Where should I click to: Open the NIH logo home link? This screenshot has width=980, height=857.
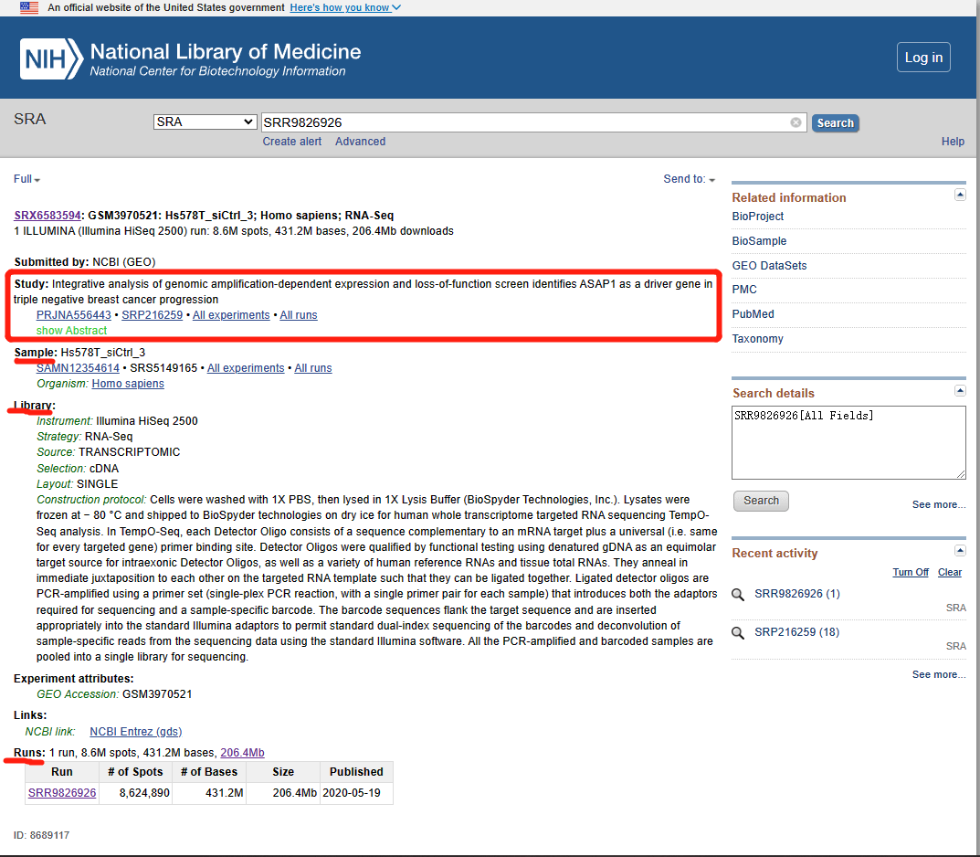pyautogui.click(x=51, y=59)
